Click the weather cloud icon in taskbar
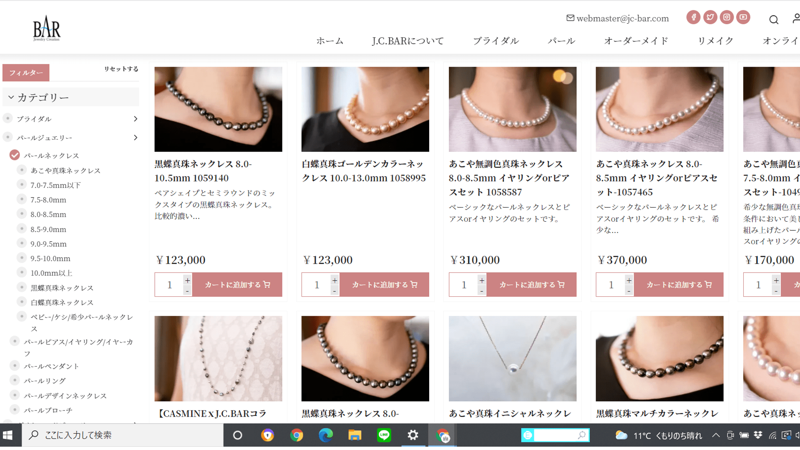The image size is (800, 450). [621, 435]
